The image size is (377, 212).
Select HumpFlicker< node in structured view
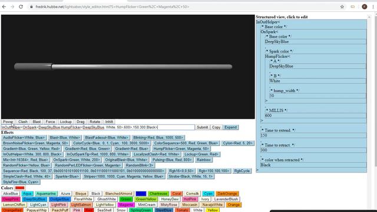pyautogui.click(x=277, y=57)
